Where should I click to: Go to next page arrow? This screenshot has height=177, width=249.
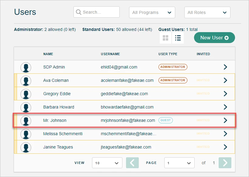tap(225, 163)
